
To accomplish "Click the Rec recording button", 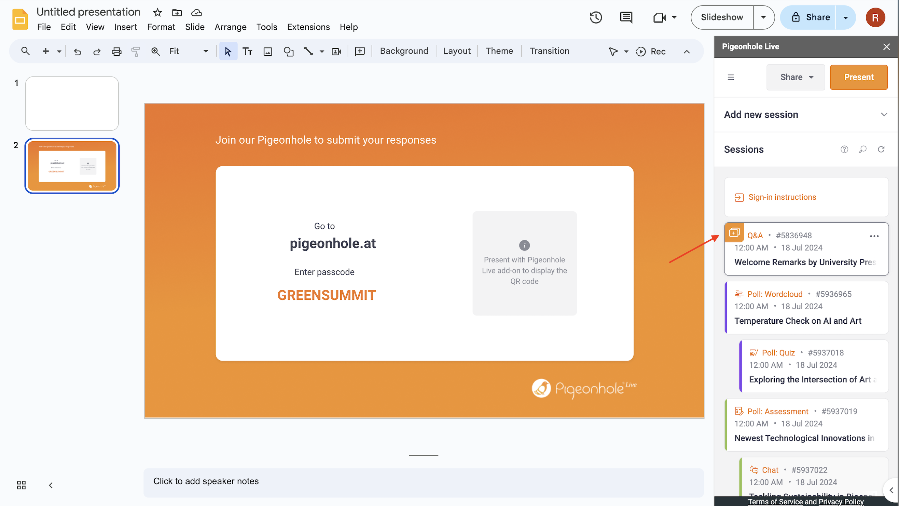I will pos(651,52).
